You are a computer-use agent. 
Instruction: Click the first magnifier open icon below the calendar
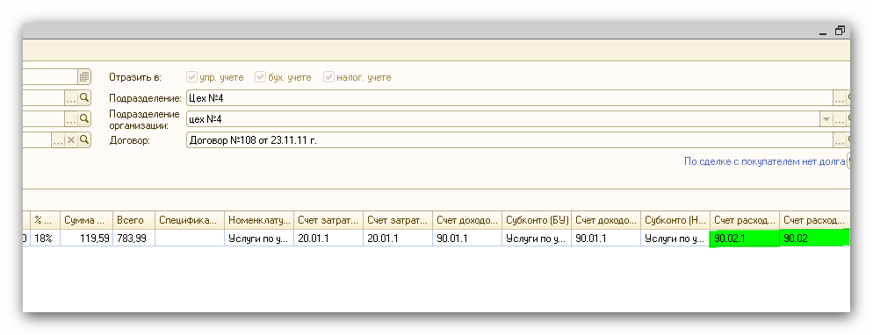84,98
